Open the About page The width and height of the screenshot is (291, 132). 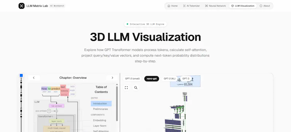pos(265,6)
